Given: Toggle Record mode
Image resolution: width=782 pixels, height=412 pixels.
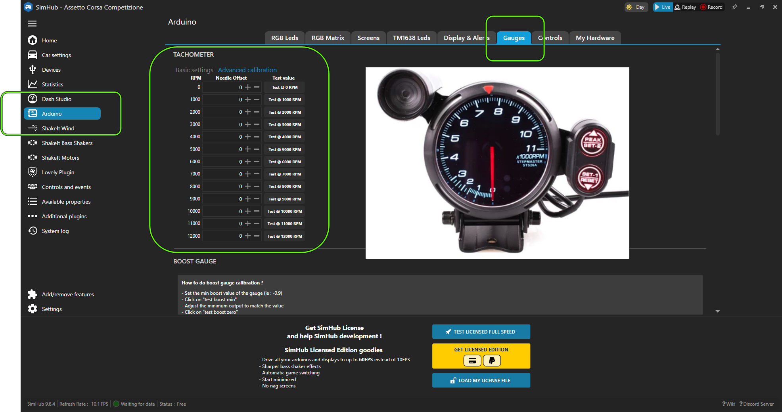Looking at the screenshot, I should tap(712, 7).
